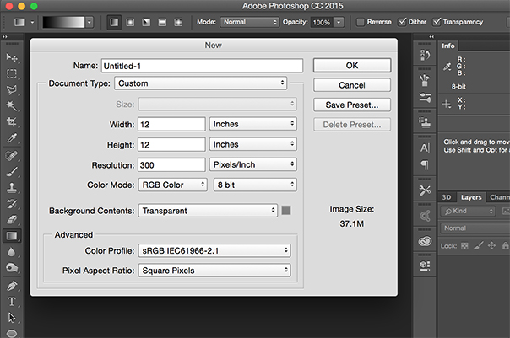510x338 pixels.
Task: Open the Pixel Aspect Ratio dropdown
Action: pos(214,271)
